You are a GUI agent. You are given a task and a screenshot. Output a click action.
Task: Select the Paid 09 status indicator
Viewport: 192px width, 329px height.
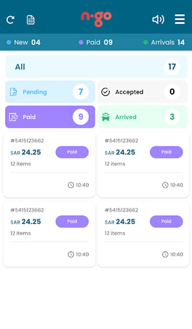coord(96,42)
